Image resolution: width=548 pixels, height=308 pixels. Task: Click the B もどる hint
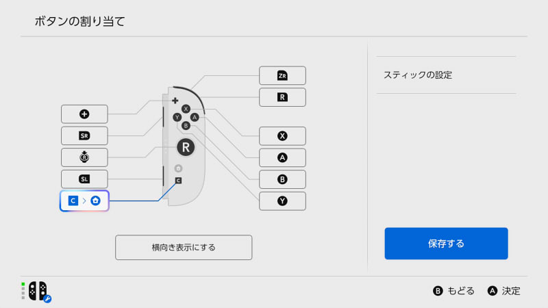(x=453, y=291)
